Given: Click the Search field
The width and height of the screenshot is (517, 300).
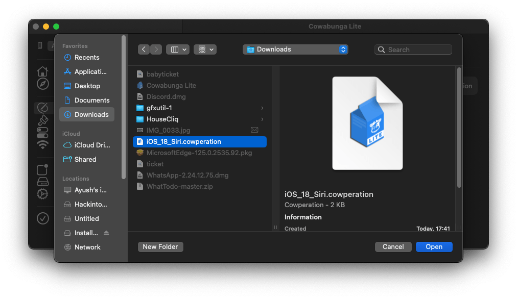Looking at the screenshot, I should 413,49.
